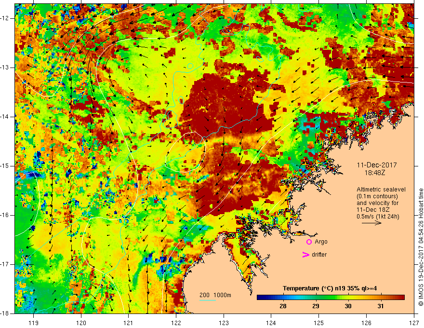
Task: Click the 'Altimetric sealevel' text
Action: 381,190
